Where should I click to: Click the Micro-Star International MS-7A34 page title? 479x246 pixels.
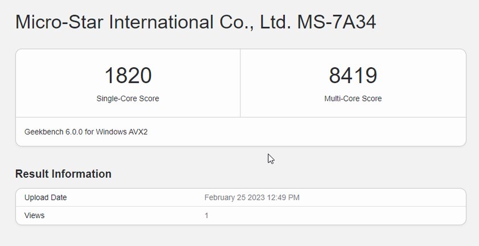coord(195,22)
